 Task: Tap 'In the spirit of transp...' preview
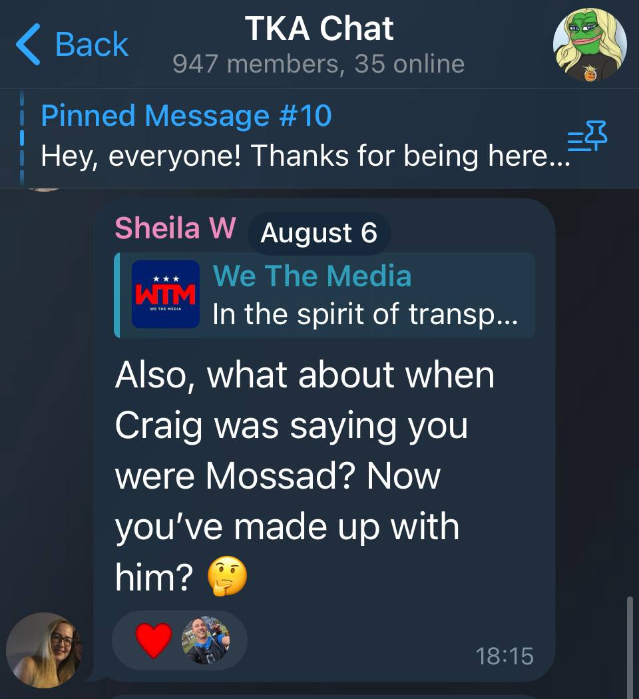[365, 314]
